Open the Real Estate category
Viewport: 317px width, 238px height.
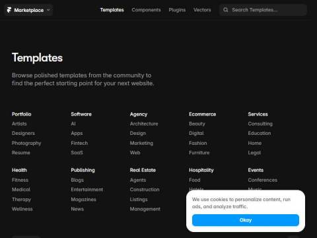[143, 170]
